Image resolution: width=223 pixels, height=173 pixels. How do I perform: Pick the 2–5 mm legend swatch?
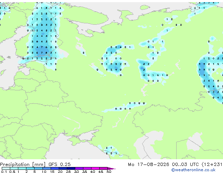point(30,168)
